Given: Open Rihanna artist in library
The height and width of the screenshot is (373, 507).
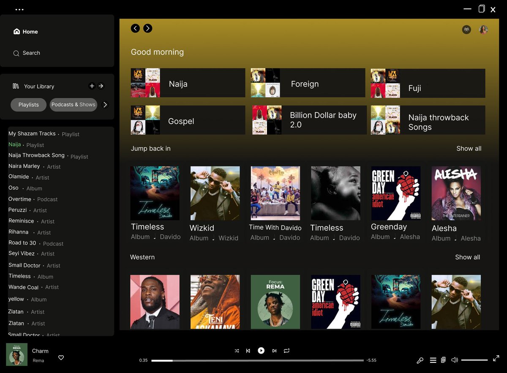Looking at the screenshot, I should point(30,232).
